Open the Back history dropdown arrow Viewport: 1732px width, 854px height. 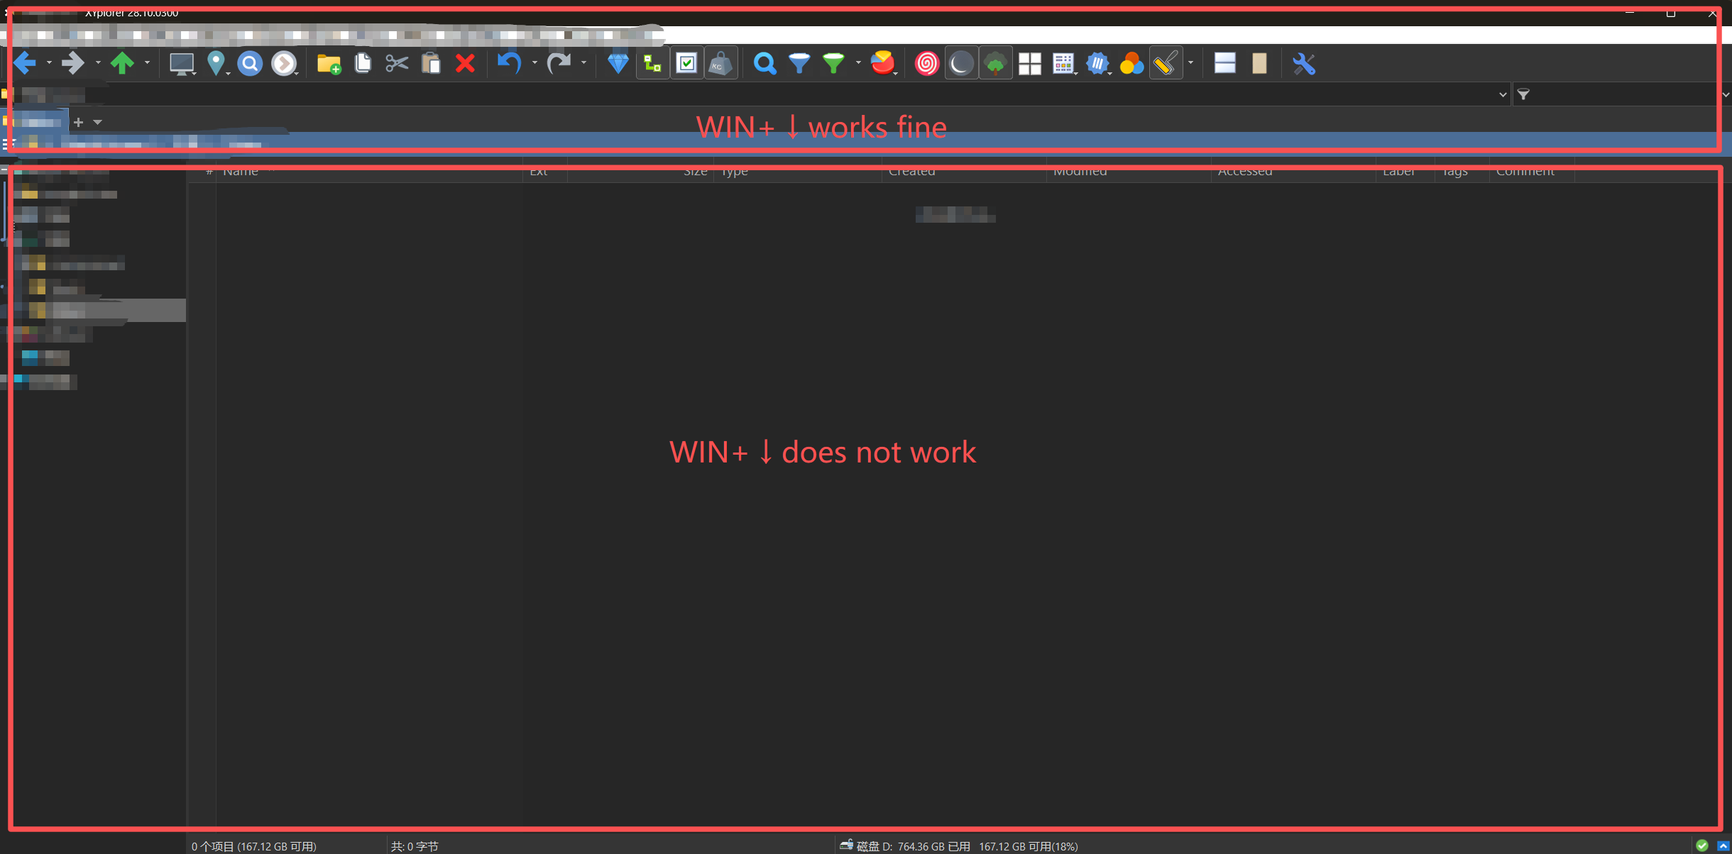coord(49,64)
